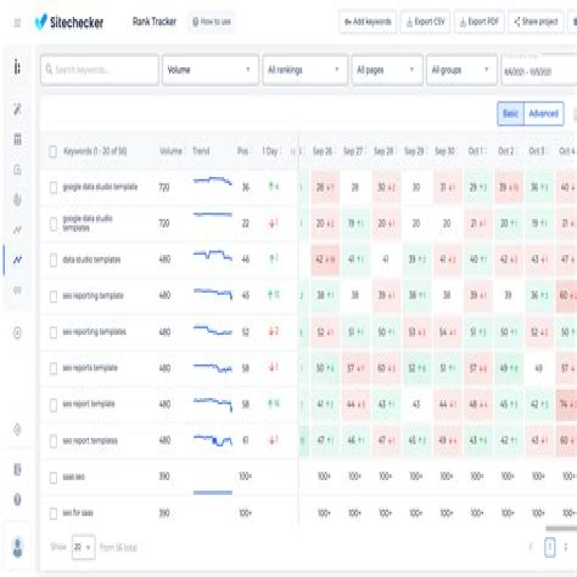Click the seo report templates keyword
This screenshot has height=577, width=577.
[x=90, y=440]
